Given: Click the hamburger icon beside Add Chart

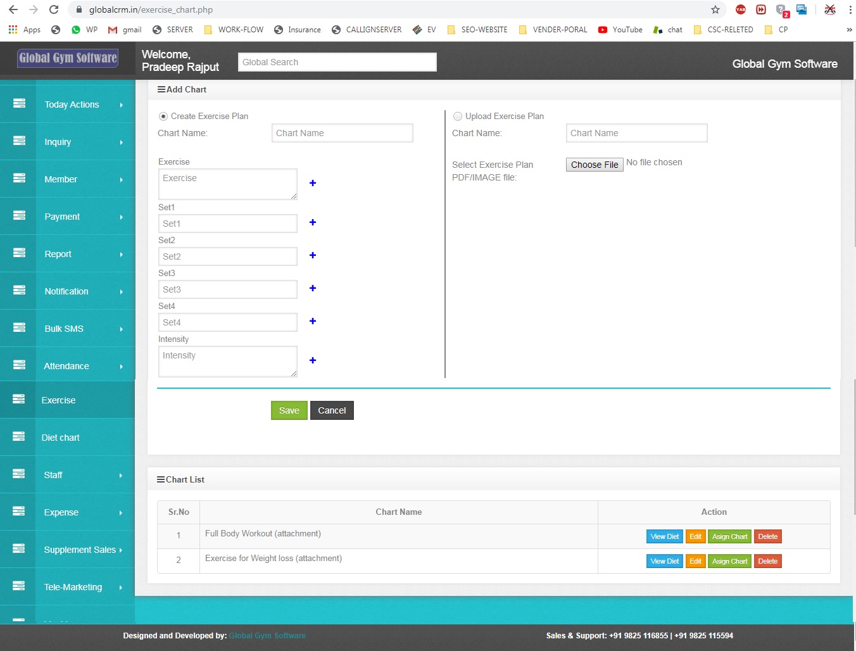Looking at the screenshot, I should [160, 89].
